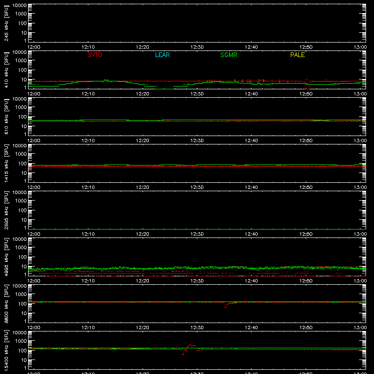Screen dimensions: 374x374
Task: Click 12:30 tick under the 610 MHz panel
Action: tap(197, 141)
